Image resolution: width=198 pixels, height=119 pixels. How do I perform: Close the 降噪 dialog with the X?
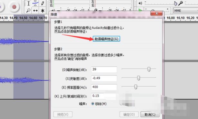point(157,14)
